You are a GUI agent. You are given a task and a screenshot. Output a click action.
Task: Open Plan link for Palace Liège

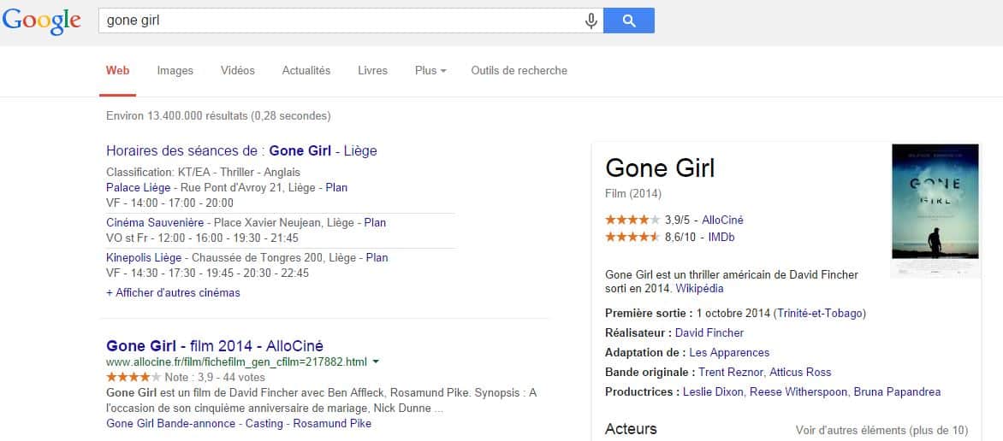pyautogui.click(x=336, y=187)
